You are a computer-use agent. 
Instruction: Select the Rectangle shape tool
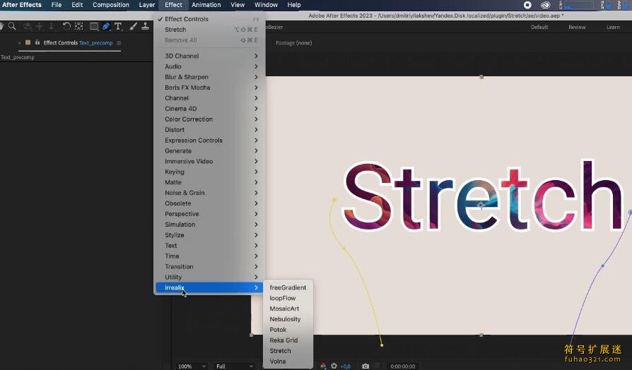pos(93,27)
